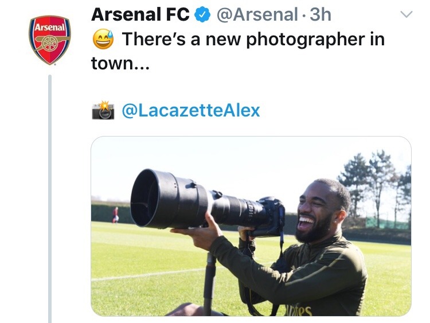Open the tweet options chevron

tap(406, 14)
